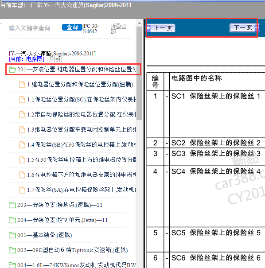This screenshot has width=265, height=268.
Task: Click page icon beside 1.7保险丝(SA)
Action: [x=22, y=190]
